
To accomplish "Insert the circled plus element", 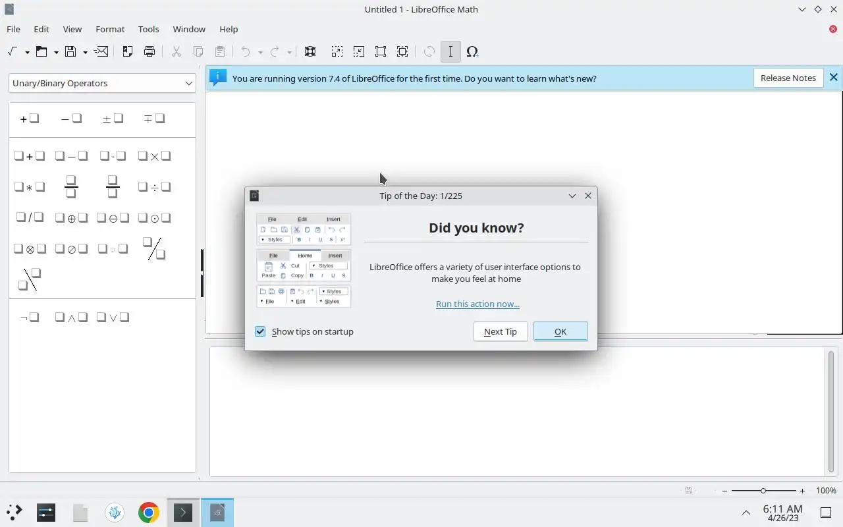I will point(71,218).
